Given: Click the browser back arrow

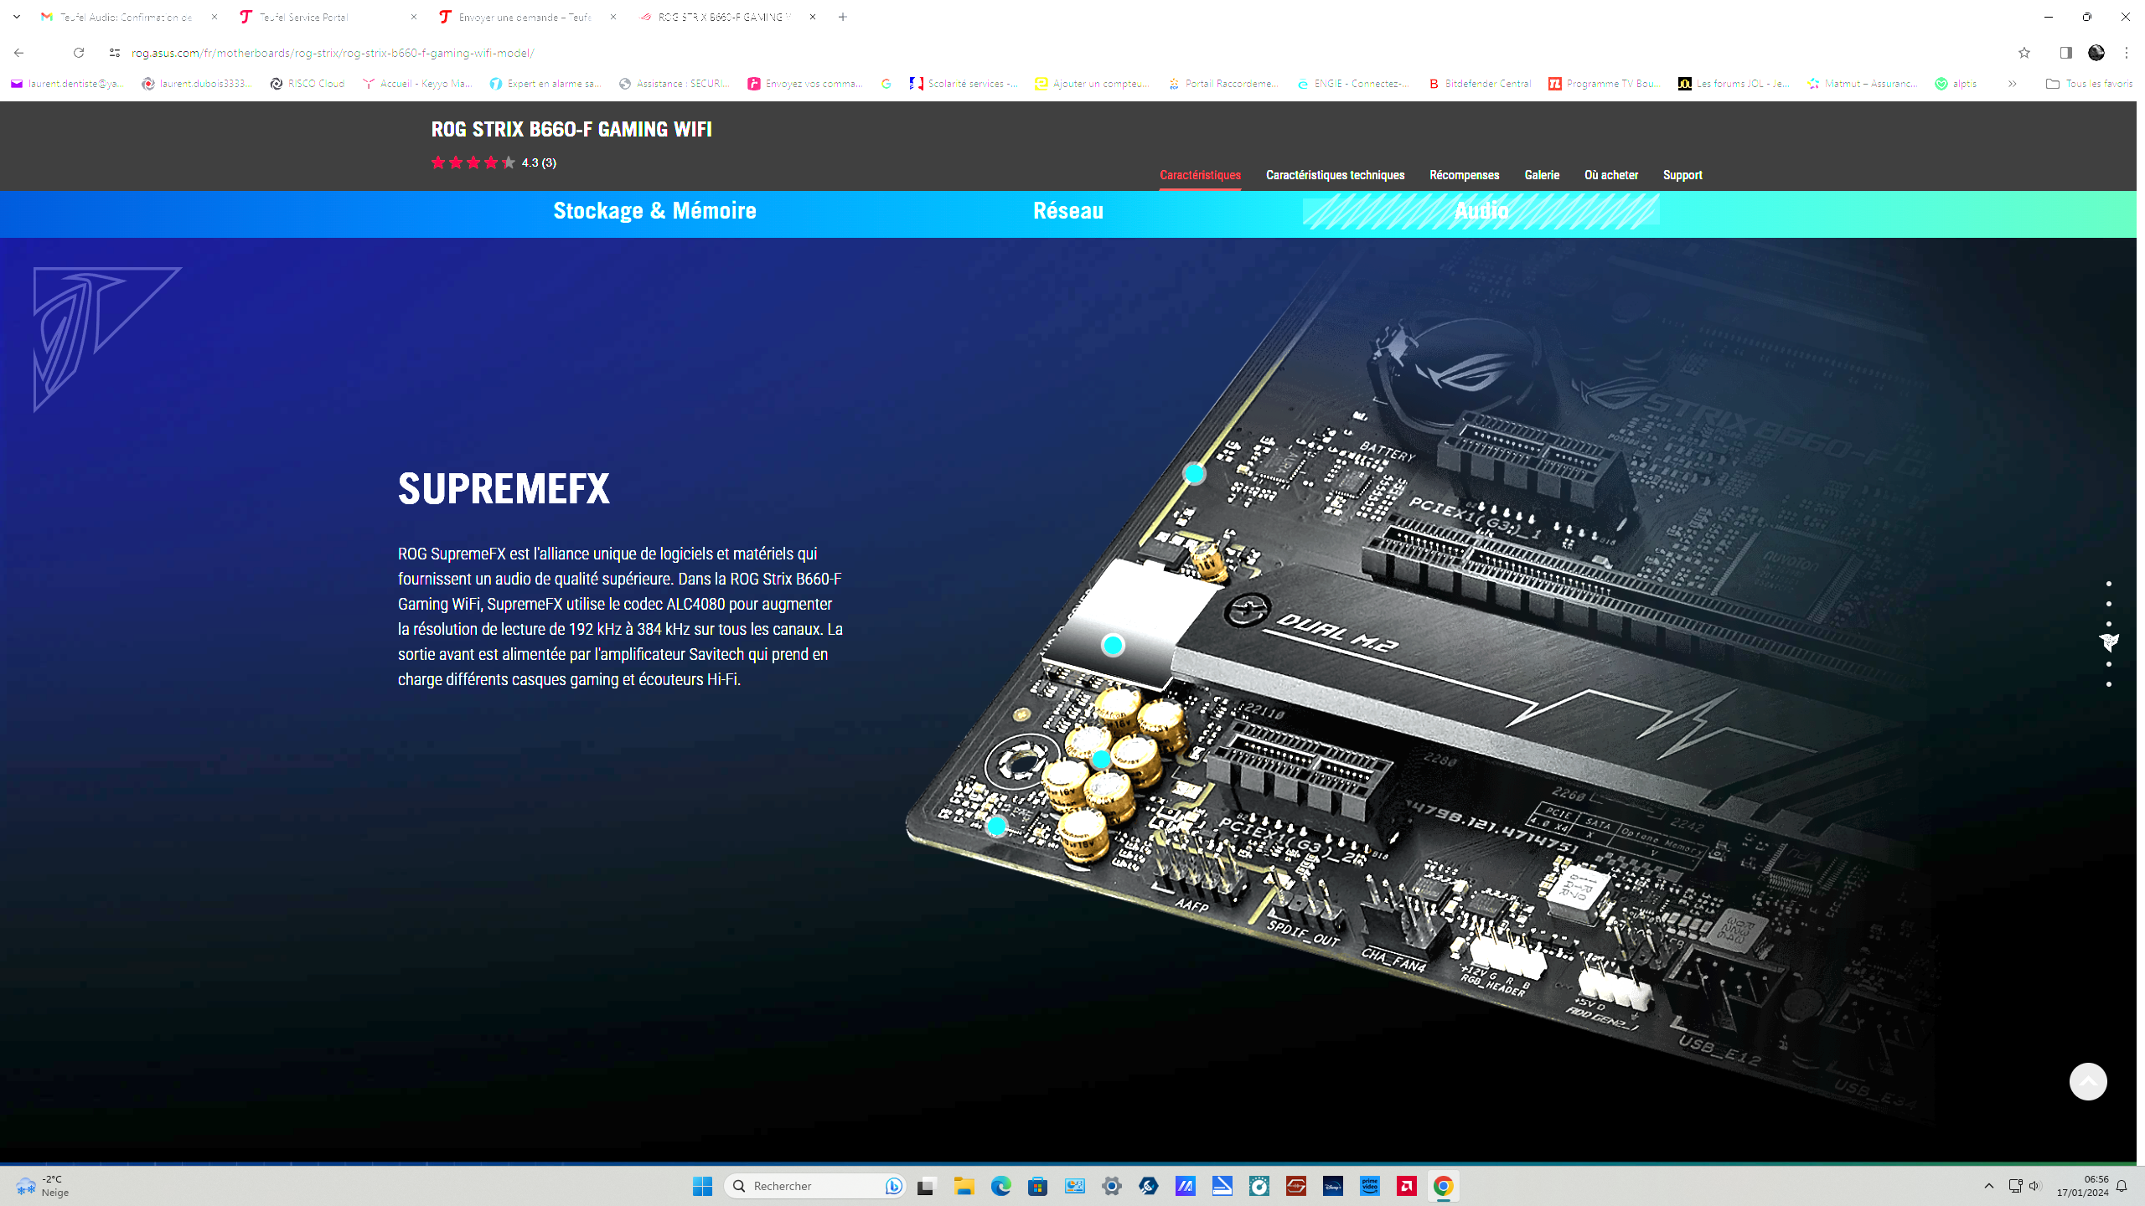Looking at the screenshot, I should (18, 53).
